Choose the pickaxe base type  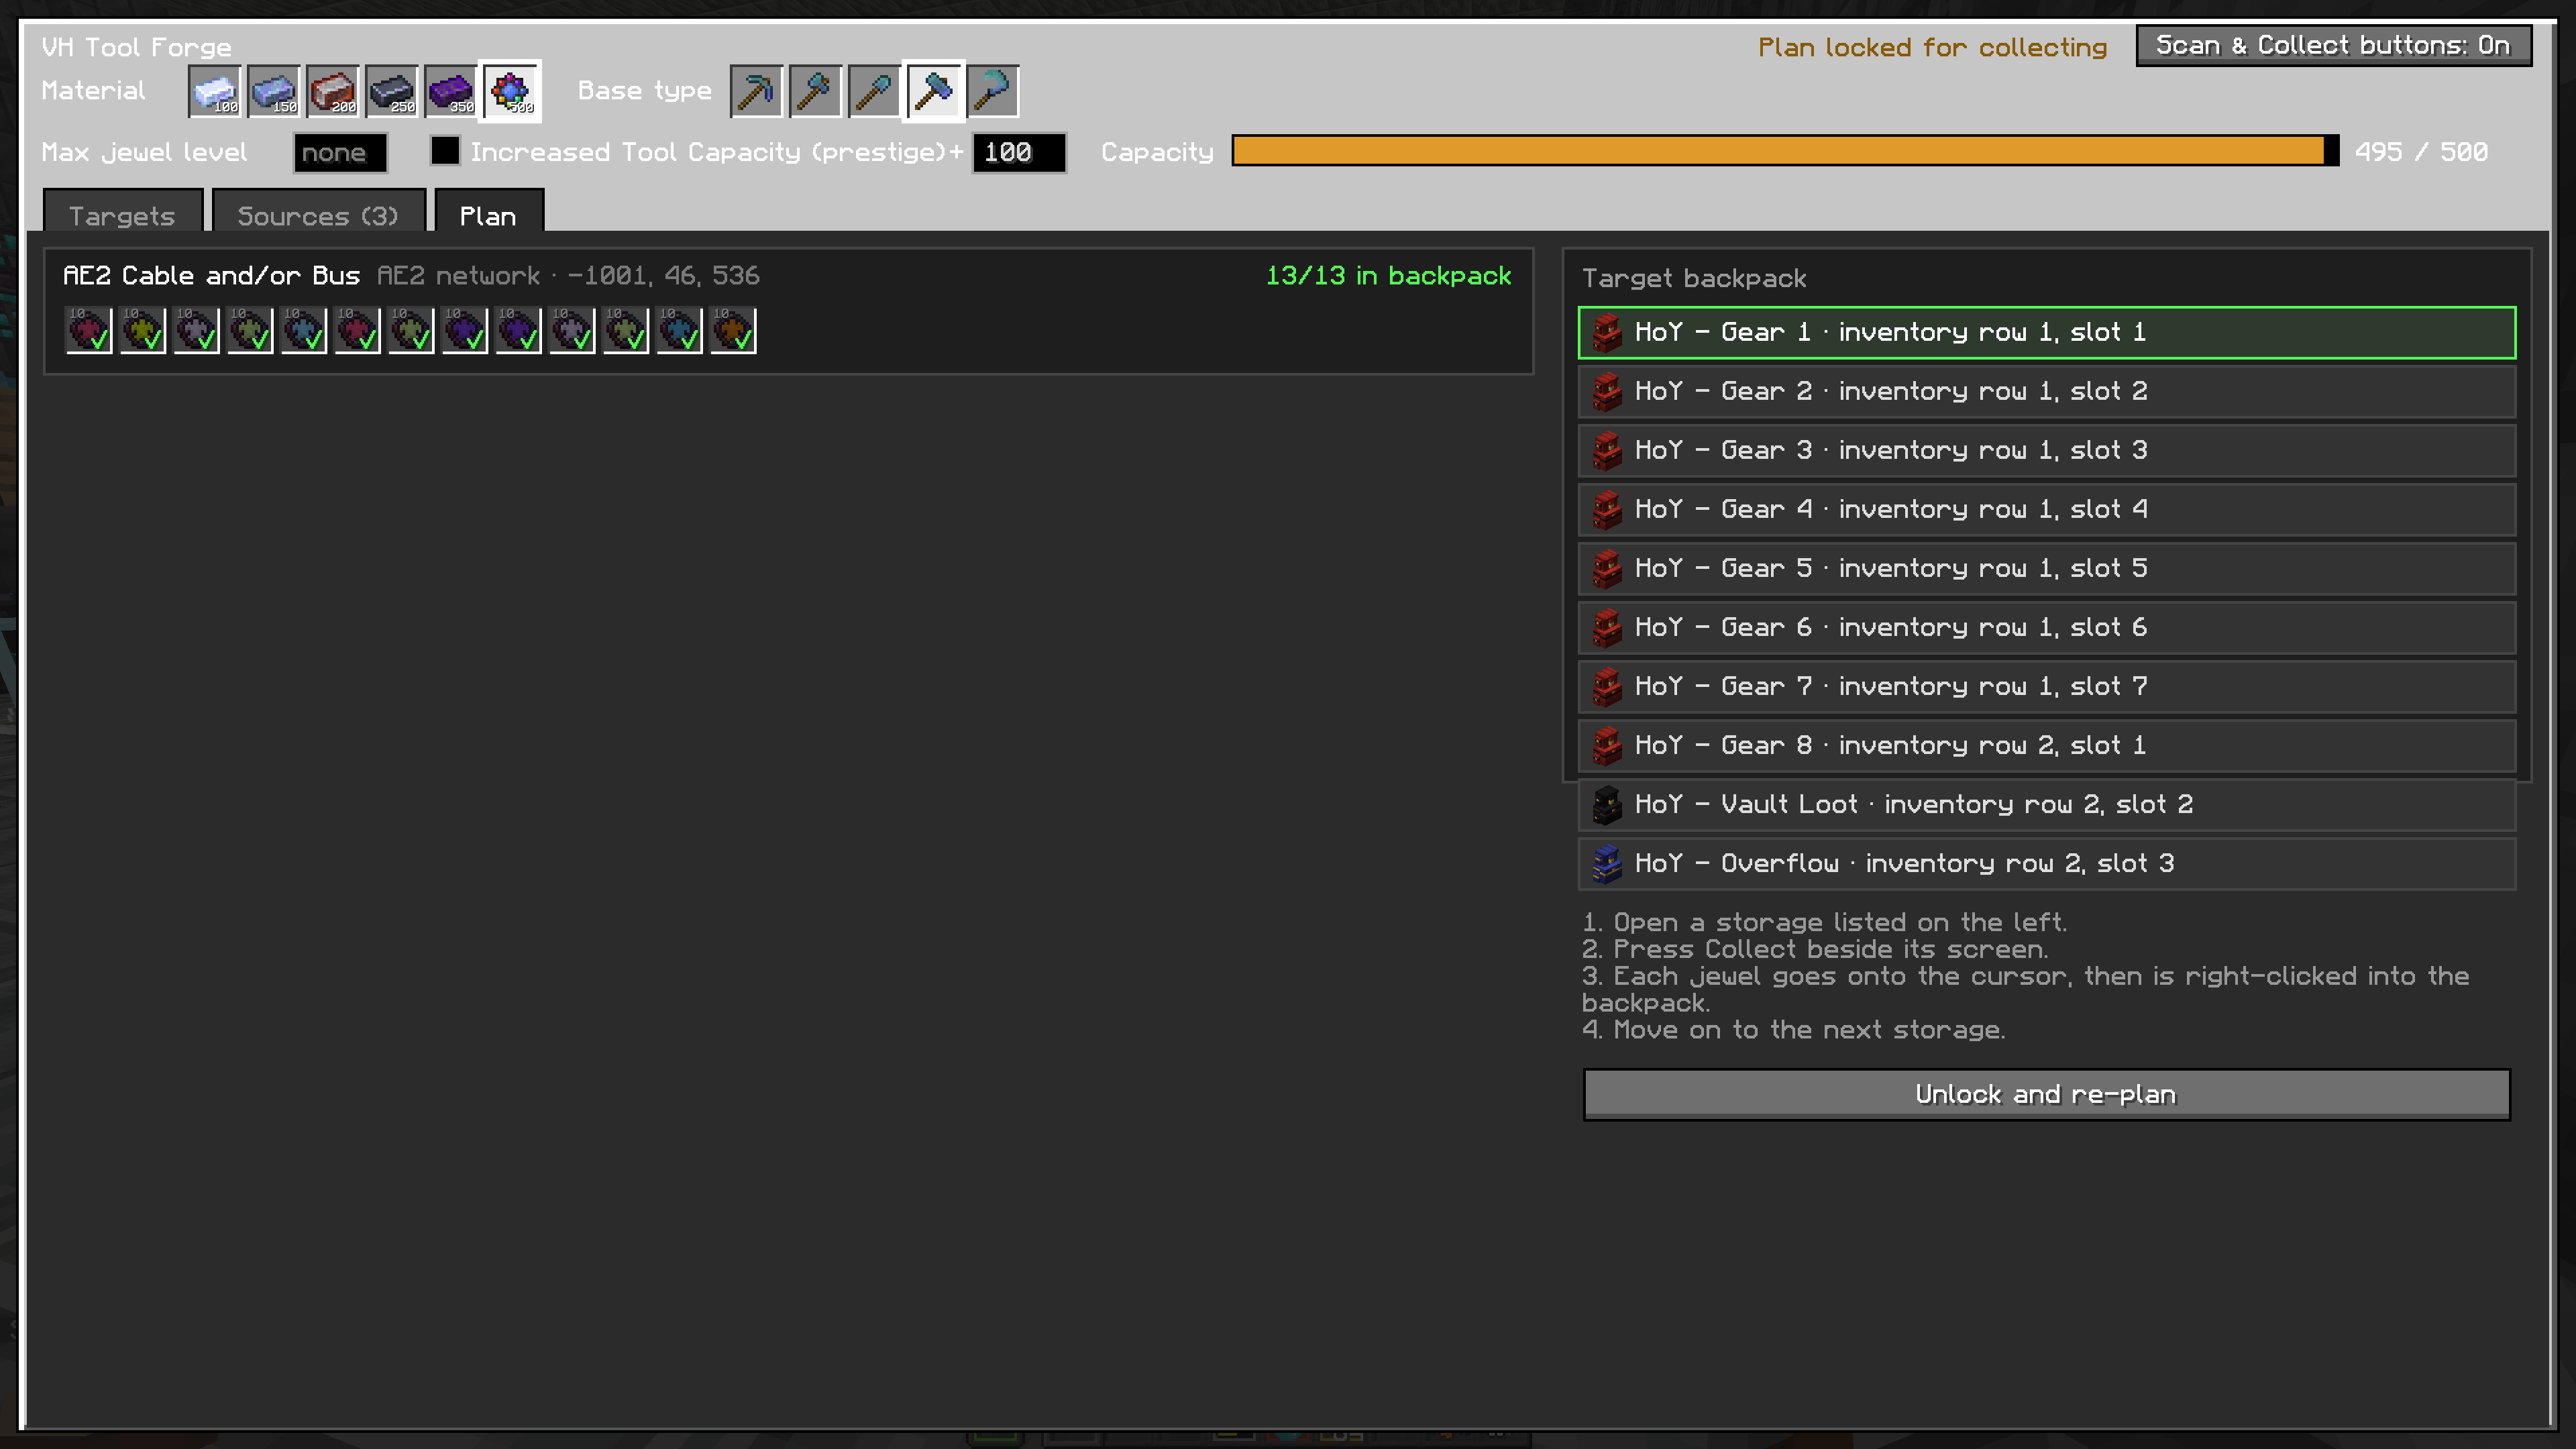click(x=756, y=92)
